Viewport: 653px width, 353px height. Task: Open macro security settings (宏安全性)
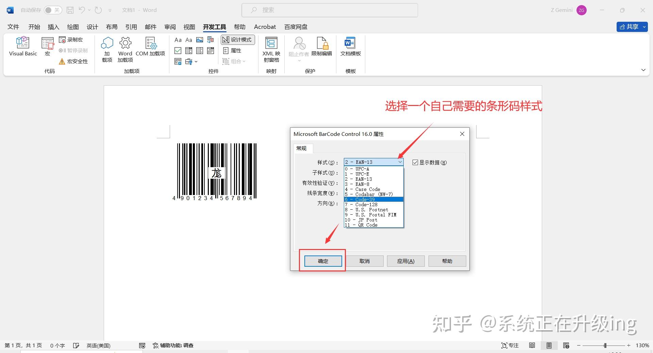(73, 61)
